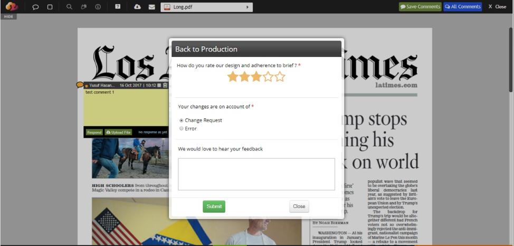Select the Error radio option

tap(182, 129)
